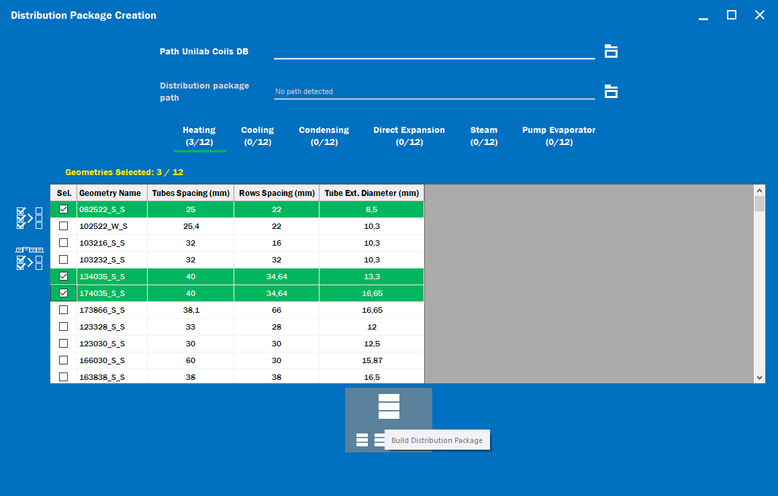Click the Distribution package path field
Viewport: 778px width, 496px height.
[434, 91]
